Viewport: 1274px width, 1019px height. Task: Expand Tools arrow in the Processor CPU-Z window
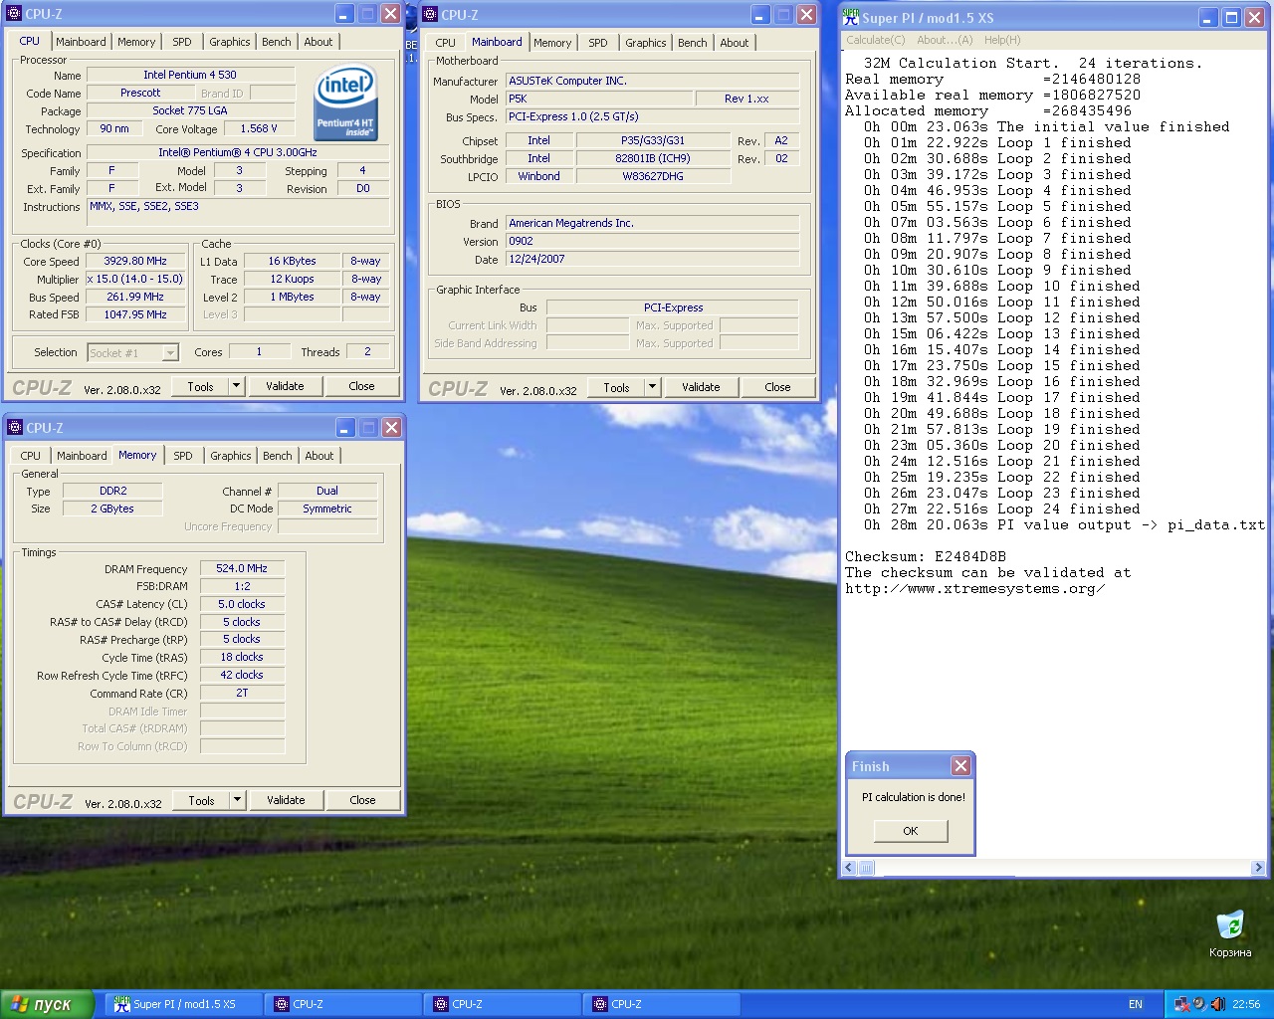[236, 386]
